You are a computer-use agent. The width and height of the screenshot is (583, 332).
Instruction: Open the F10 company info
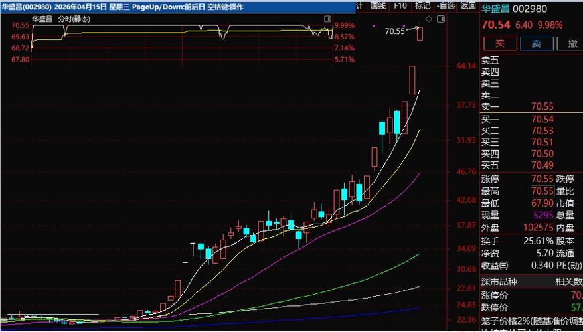point(400,5)
